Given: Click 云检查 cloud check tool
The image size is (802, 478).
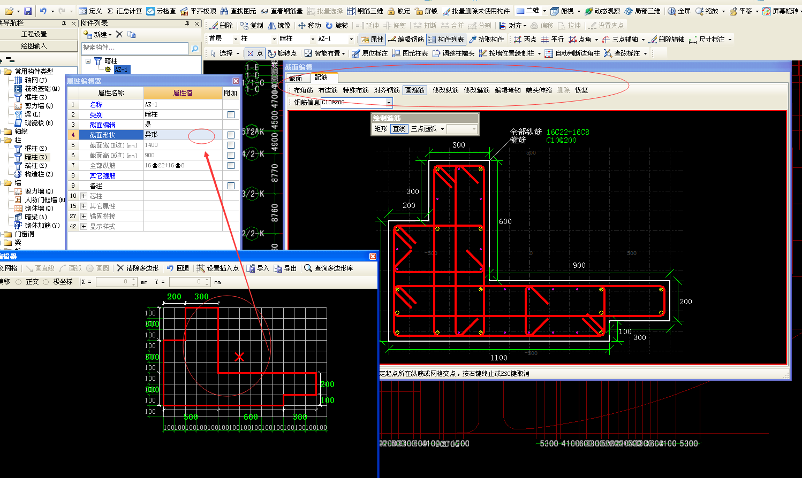Looking at the screenshot, I should click(161, 11).
